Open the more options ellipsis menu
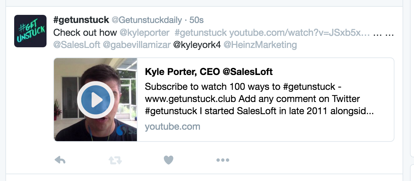Image resolution: width=414 pixels, height=181 pixels. (223, 160)
